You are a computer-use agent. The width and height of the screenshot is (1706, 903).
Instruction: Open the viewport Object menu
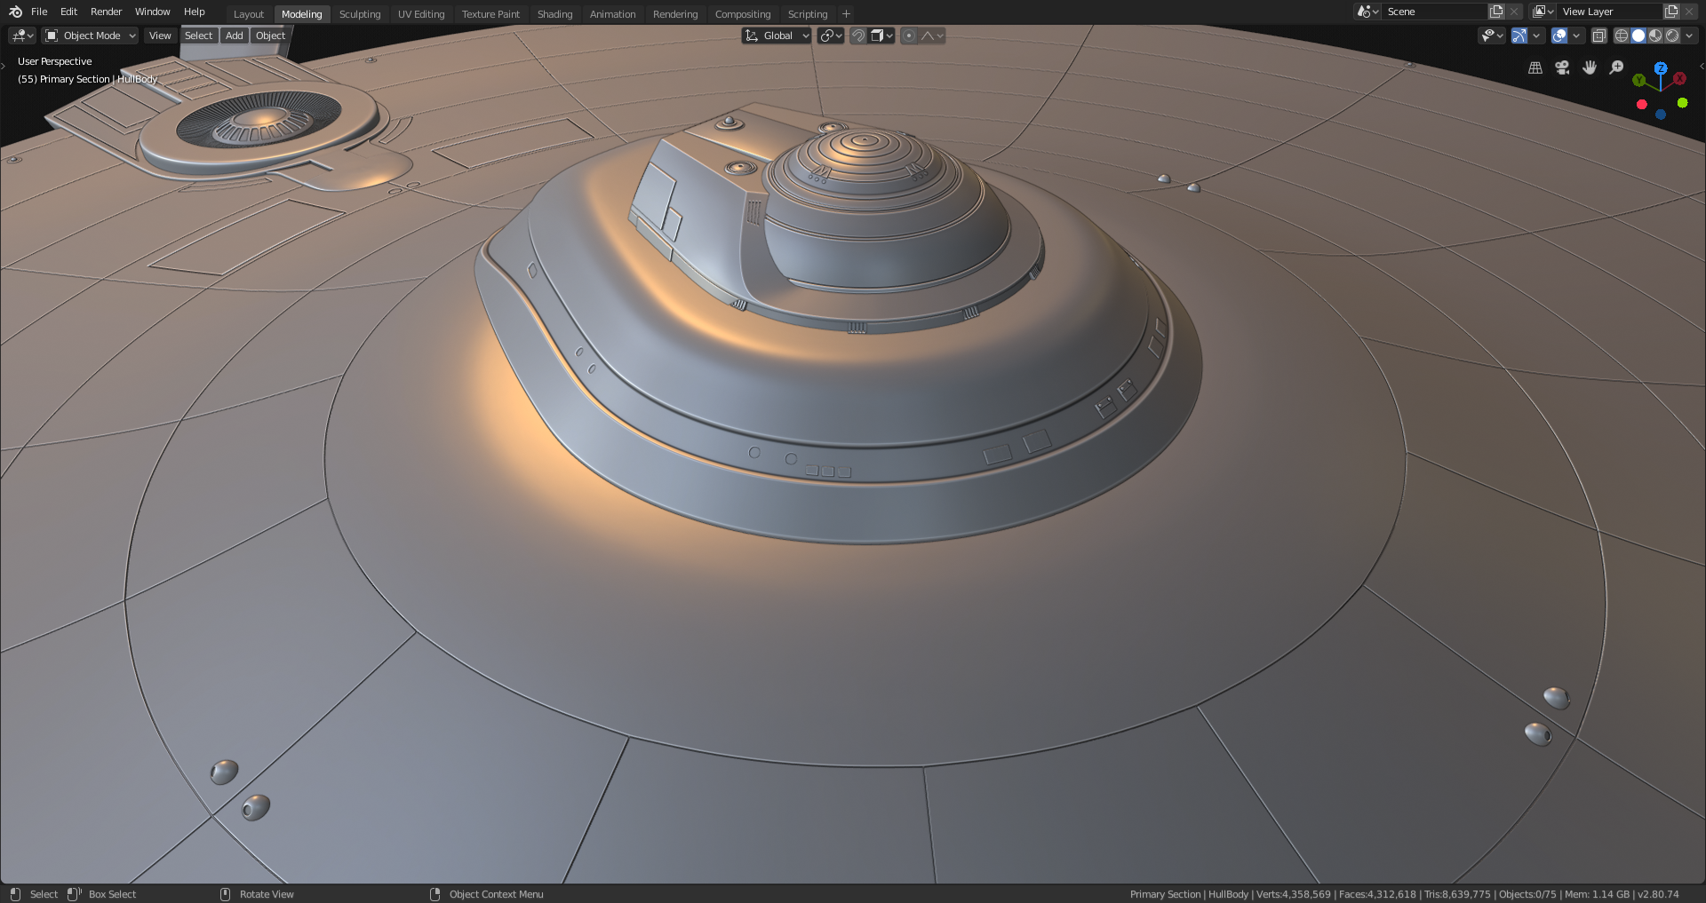(270, 36)
